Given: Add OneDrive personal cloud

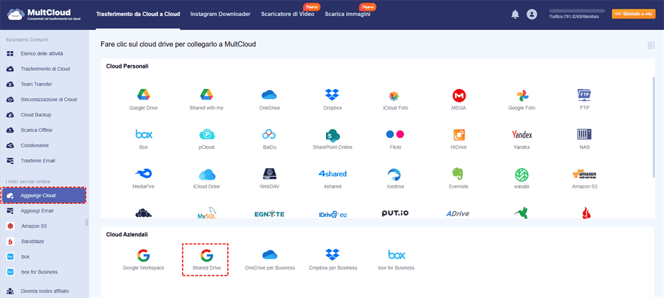Looking at the screenshot, I should pos(270,100).
